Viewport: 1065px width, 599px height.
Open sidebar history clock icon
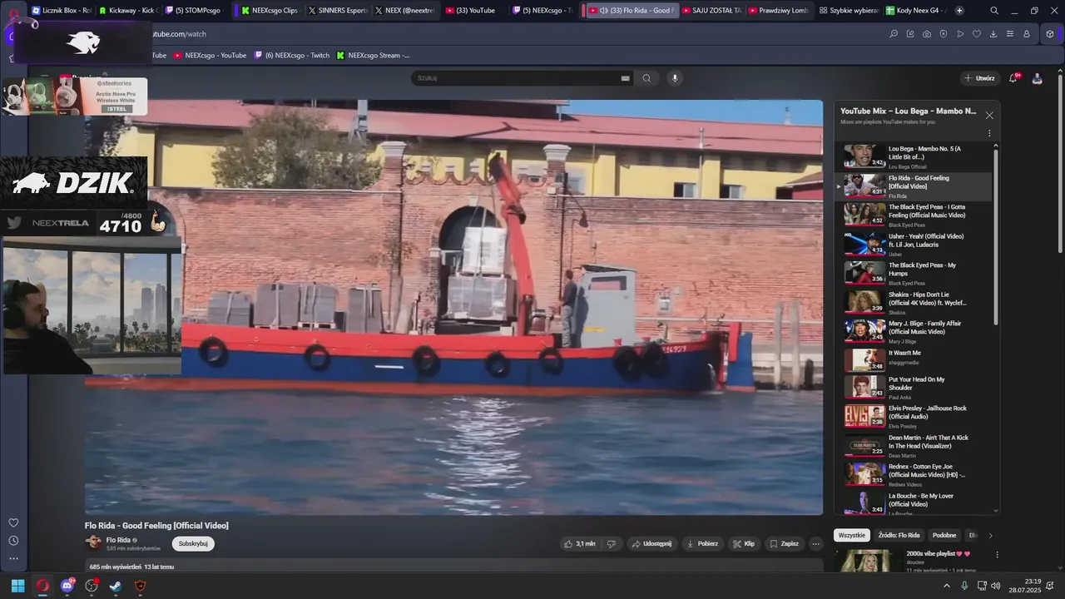point(13,541)
